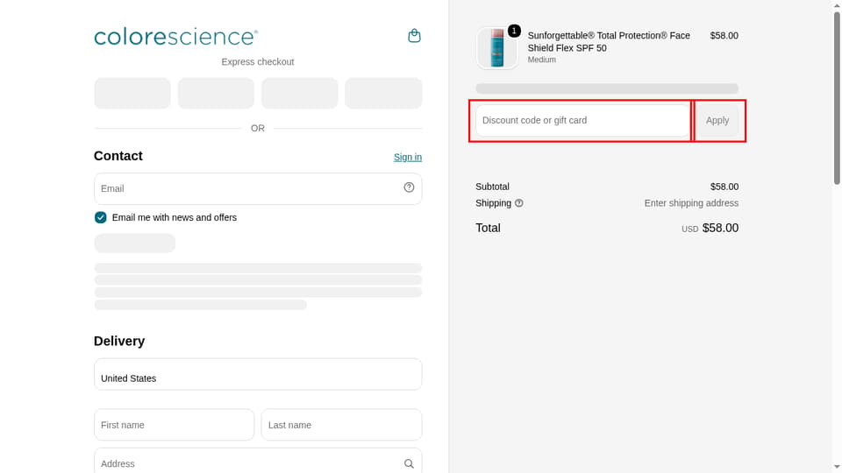Click the email field help question-mark icon
Viewport: 842px width, 473px height.
(x=409, y=187)
